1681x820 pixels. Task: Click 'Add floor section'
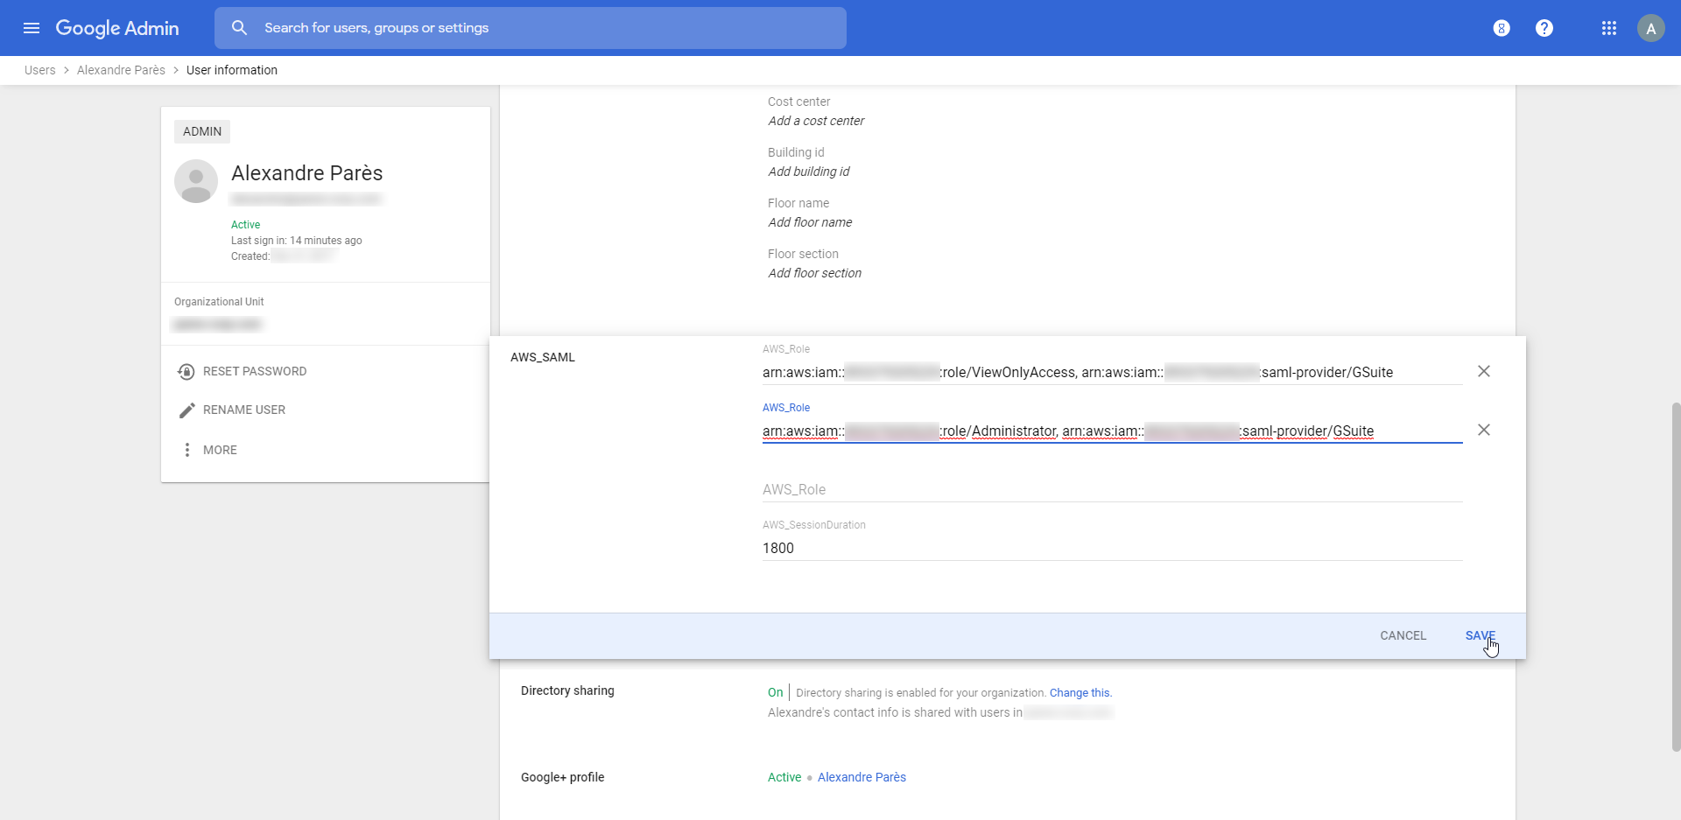(x=814, y=273)
